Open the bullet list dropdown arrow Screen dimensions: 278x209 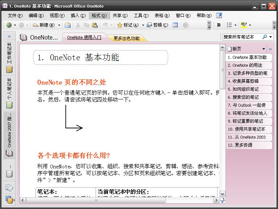(235, 25)
